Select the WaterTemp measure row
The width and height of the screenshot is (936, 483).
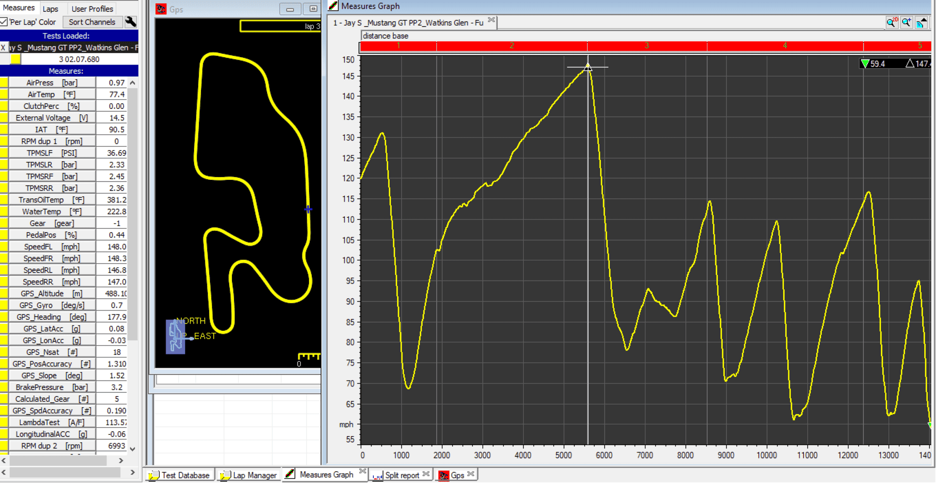[x=63, y=211]
